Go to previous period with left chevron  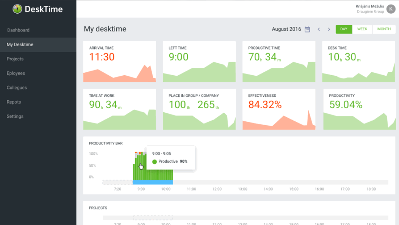[319, 29]
